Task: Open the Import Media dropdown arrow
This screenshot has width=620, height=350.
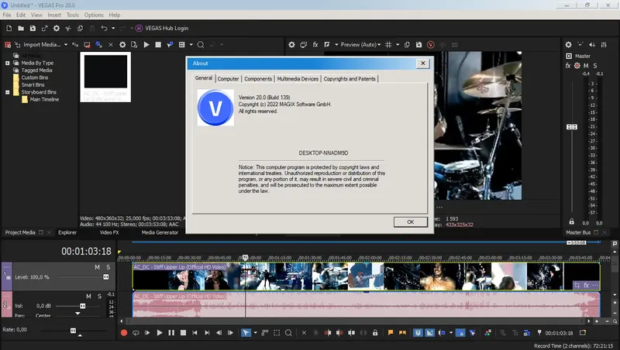Action: [66, 45]
